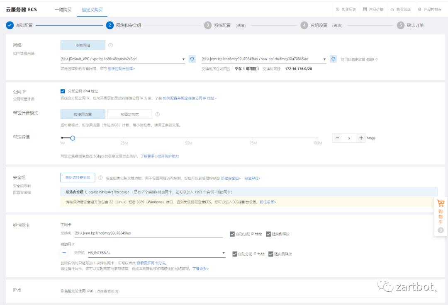448x305 pixels.
Task: Click 前往设置 link in warning
Action: (268, 202)
